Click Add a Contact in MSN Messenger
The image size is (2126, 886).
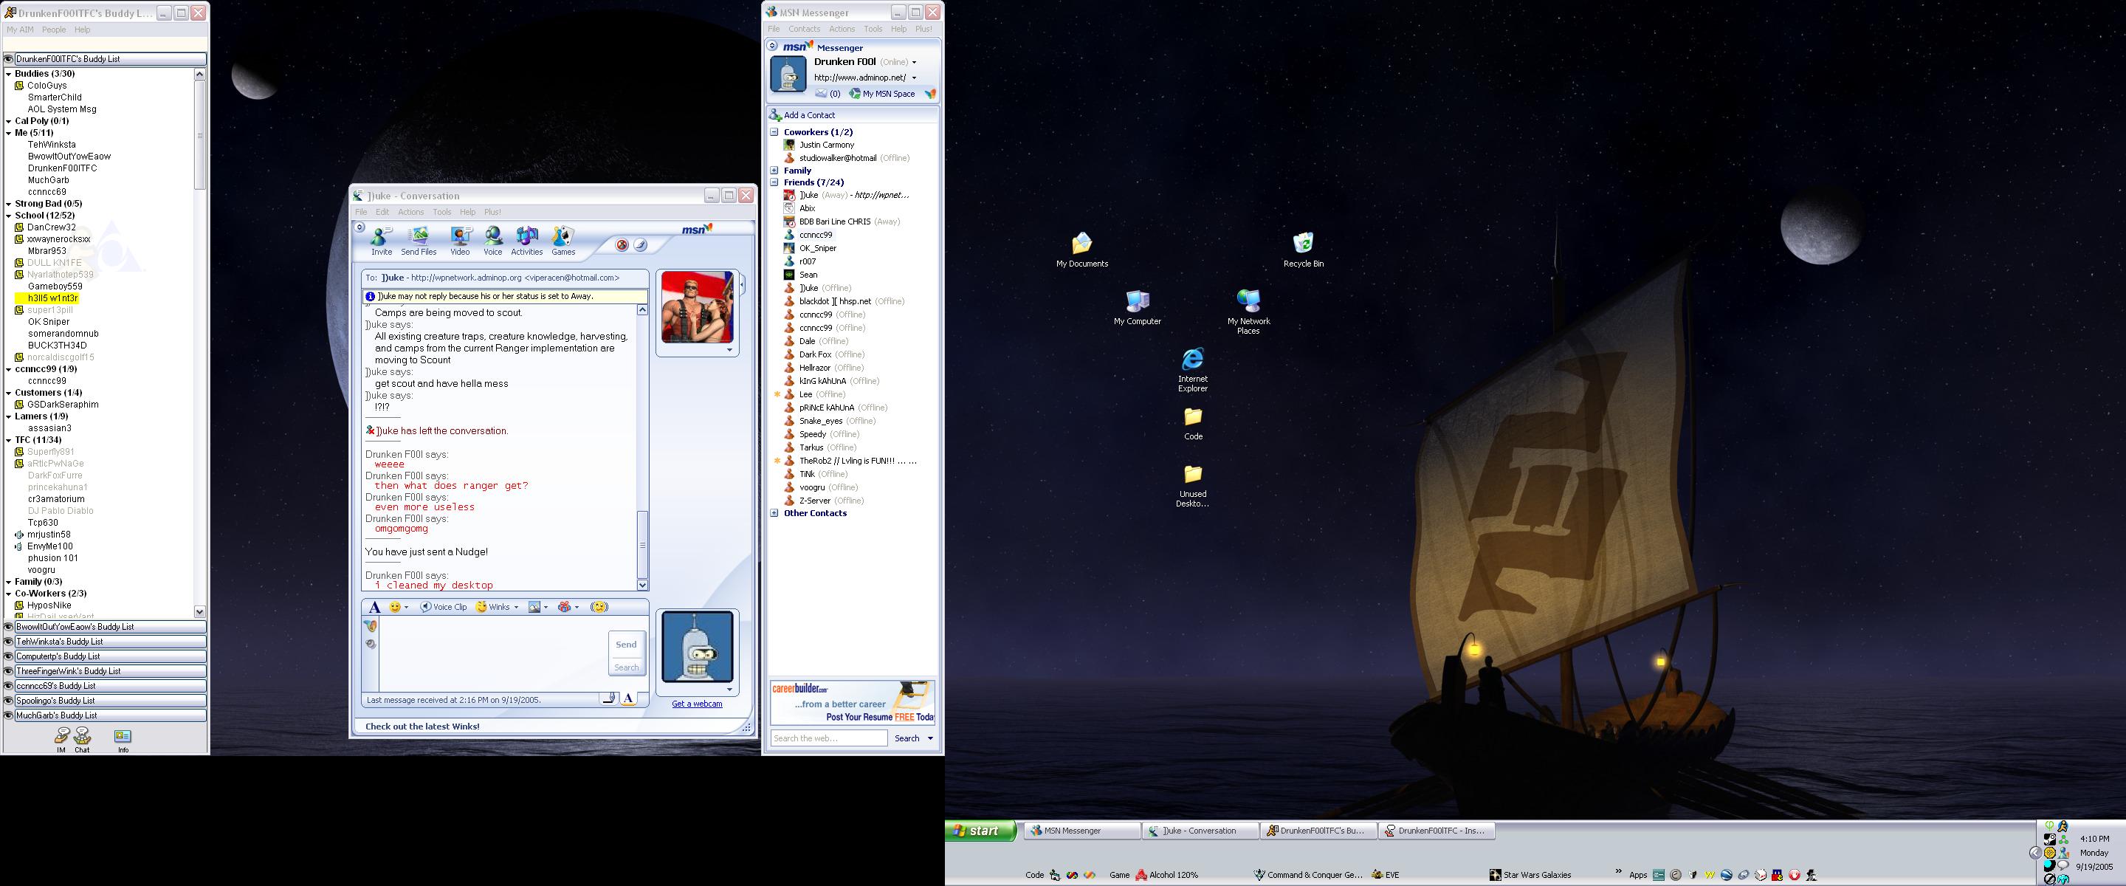click(x=802, y=114)
